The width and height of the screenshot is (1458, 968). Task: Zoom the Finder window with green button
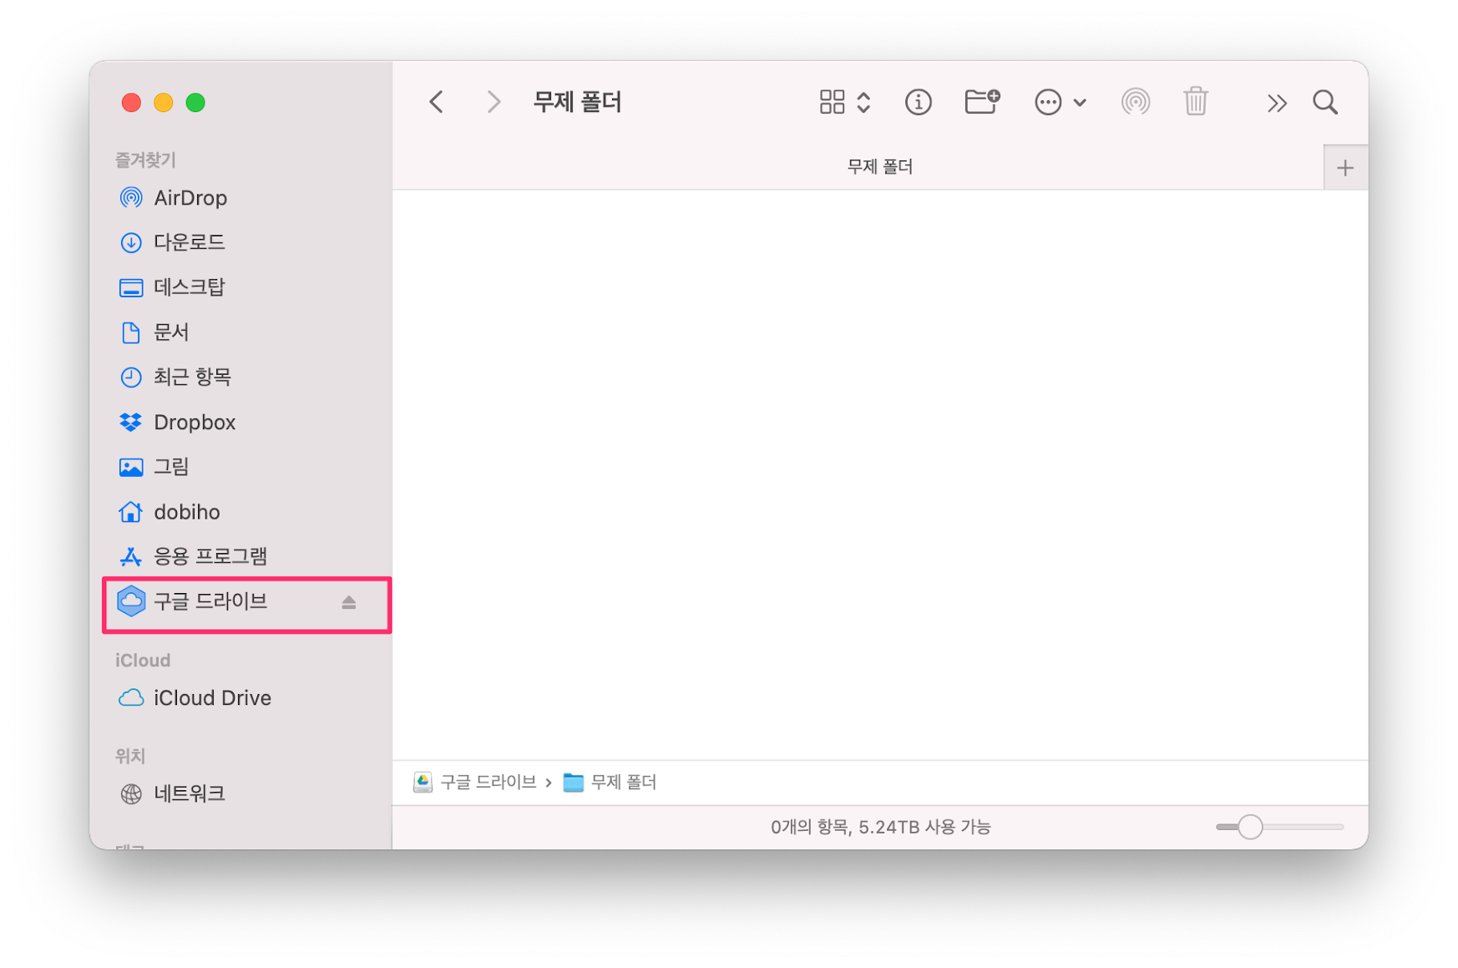[x=195, y=103]
